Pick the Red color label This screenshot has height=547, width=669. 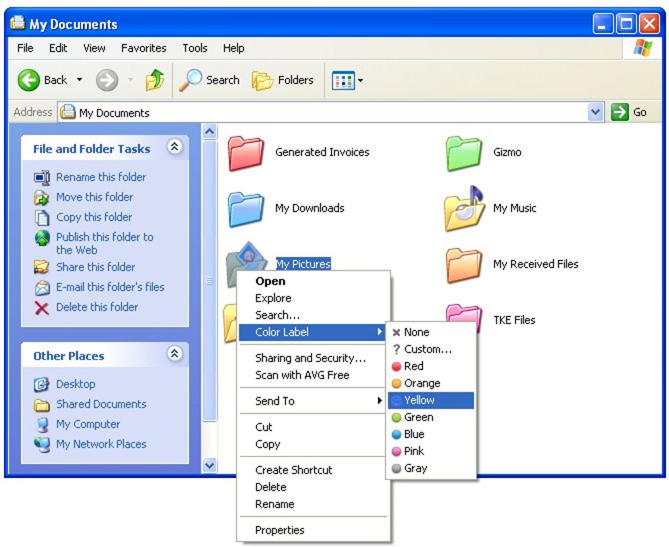(431, 366)
